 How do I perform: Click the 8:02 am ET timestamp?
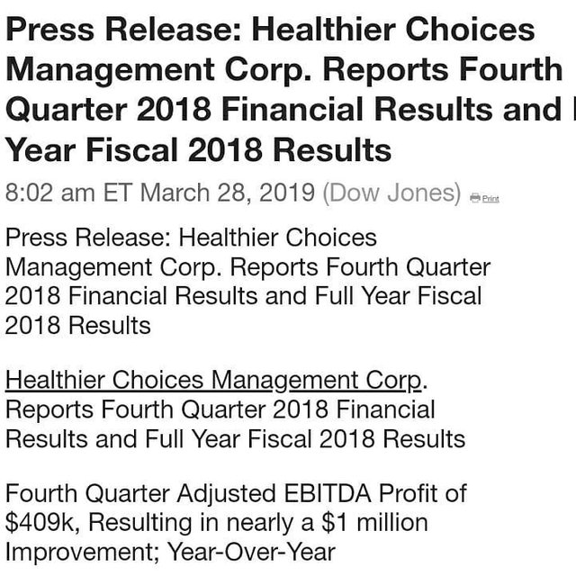(x=68, y=193)
